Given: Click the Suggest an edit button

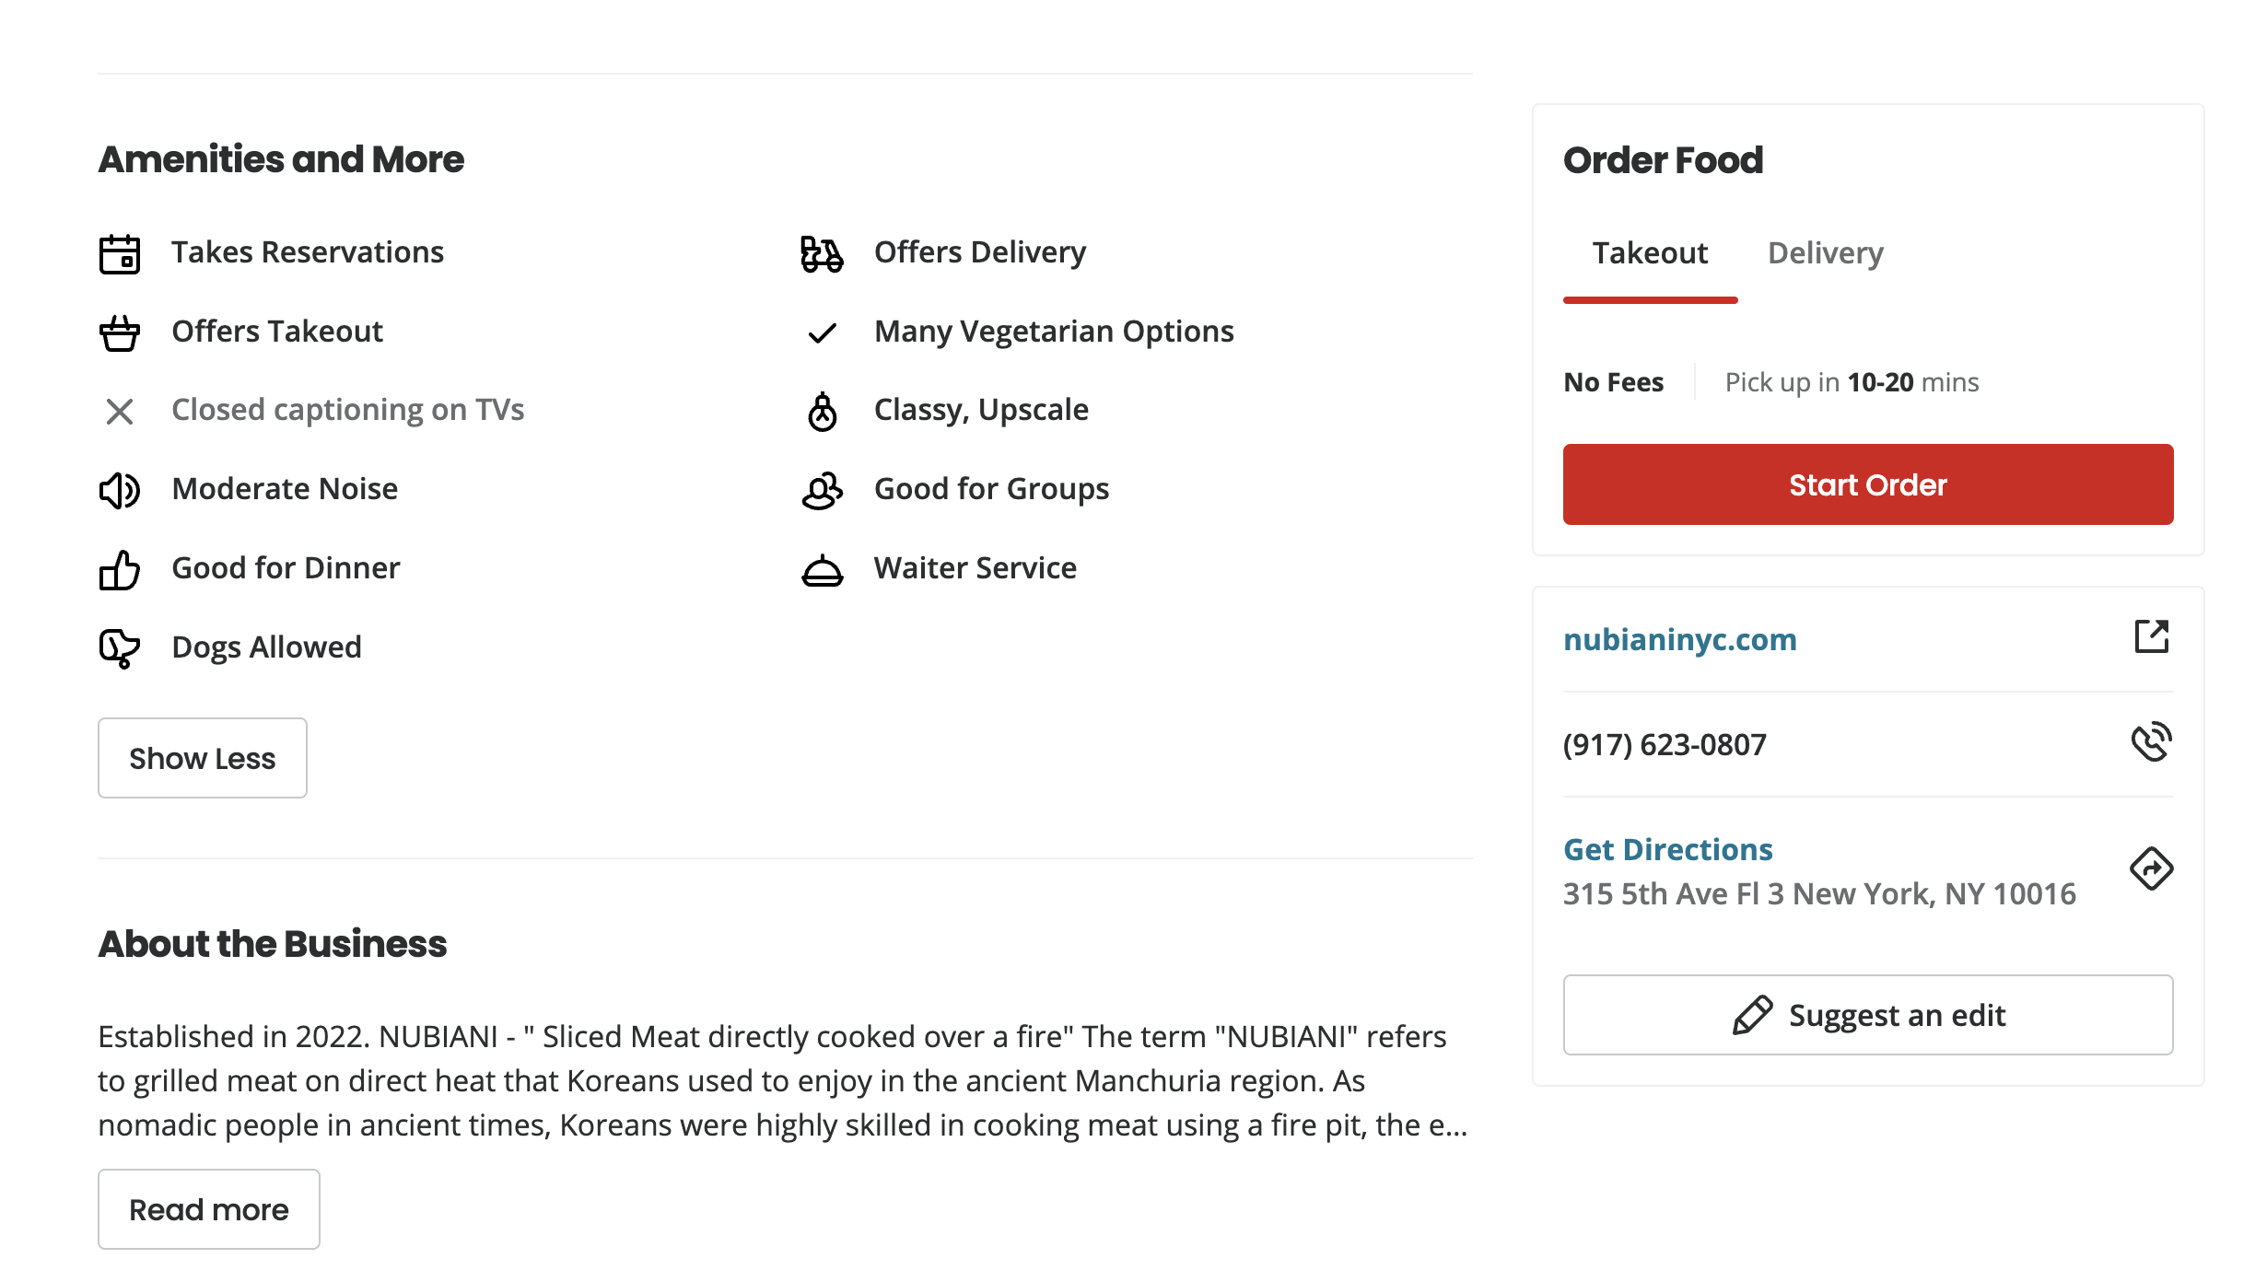Looking at the screenshot, I should coord(1867,1015).
